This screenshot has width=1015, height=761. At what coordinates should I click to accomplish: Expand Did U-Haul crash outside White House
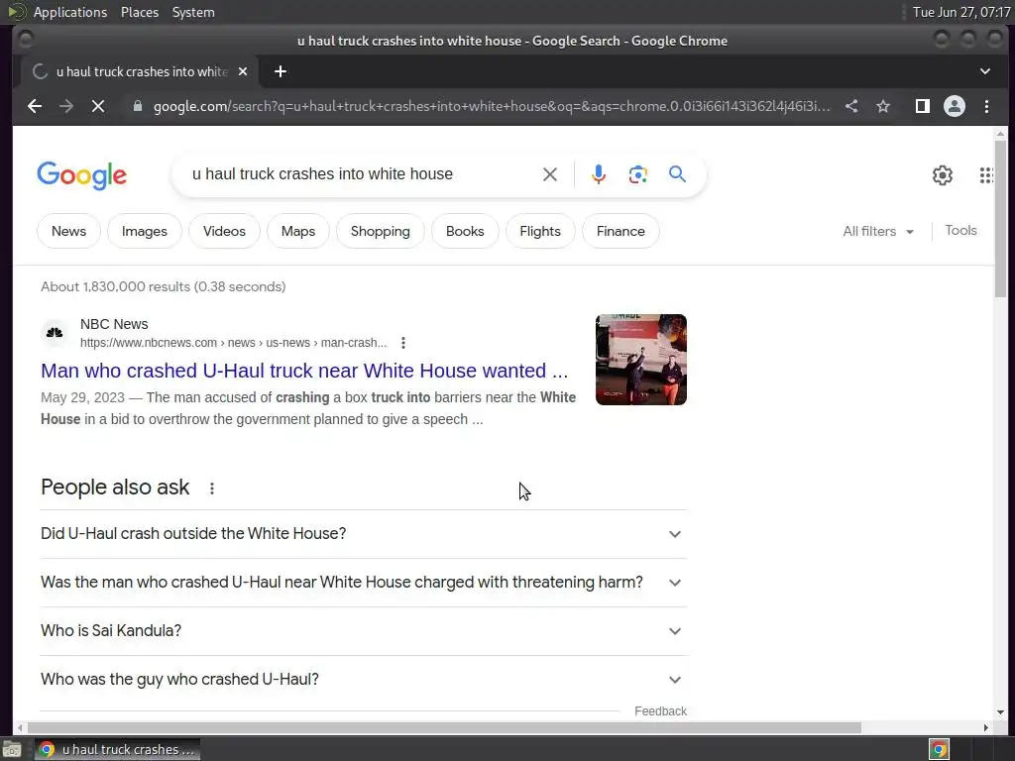click(363, 534)
